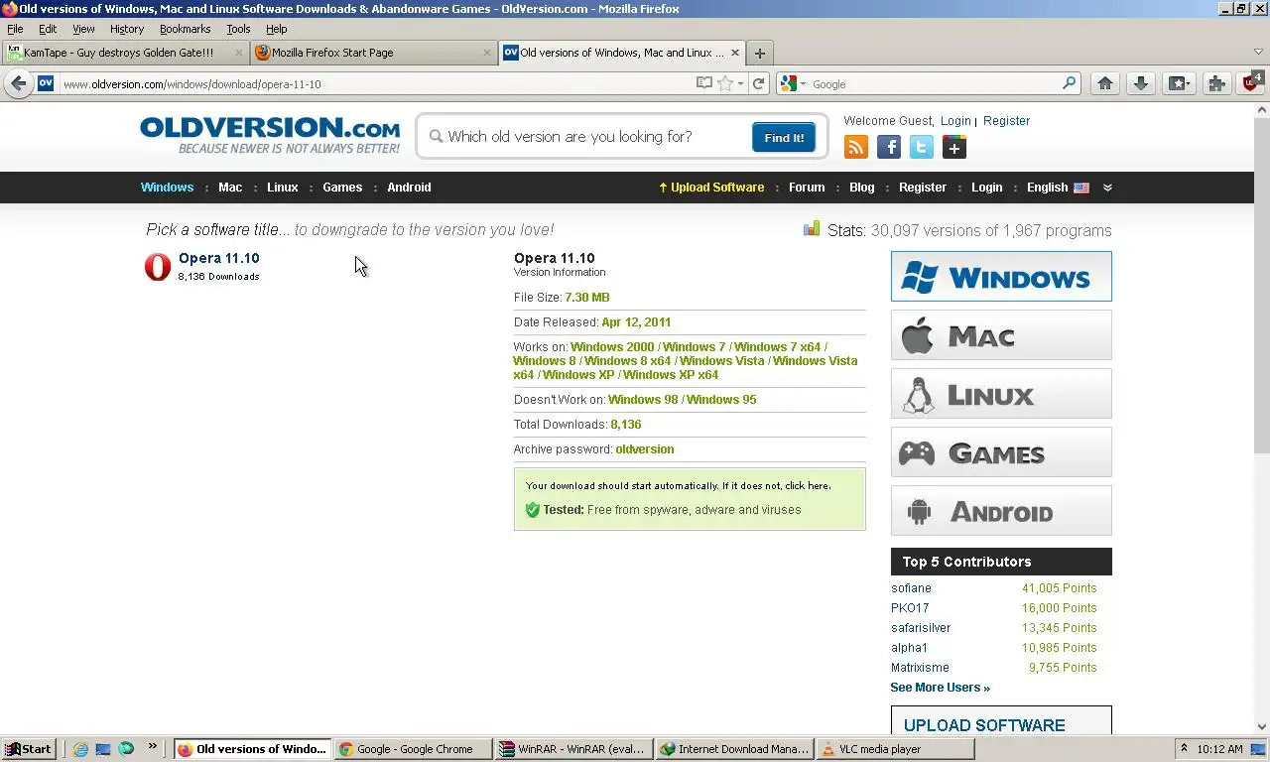Open the Android nav bar link
Image resolution: width=1270 pixels, height=762 pixels.
409,188
